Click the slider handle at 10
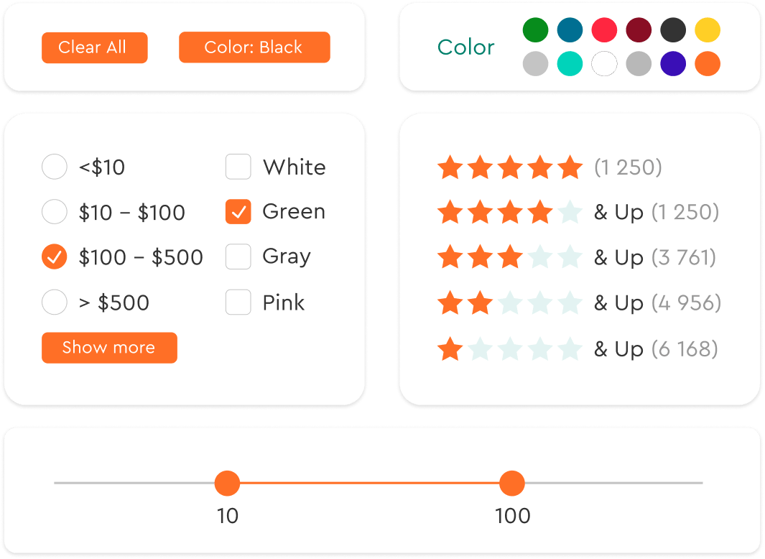Screen dimensions: 765x559 pos(227,483)
